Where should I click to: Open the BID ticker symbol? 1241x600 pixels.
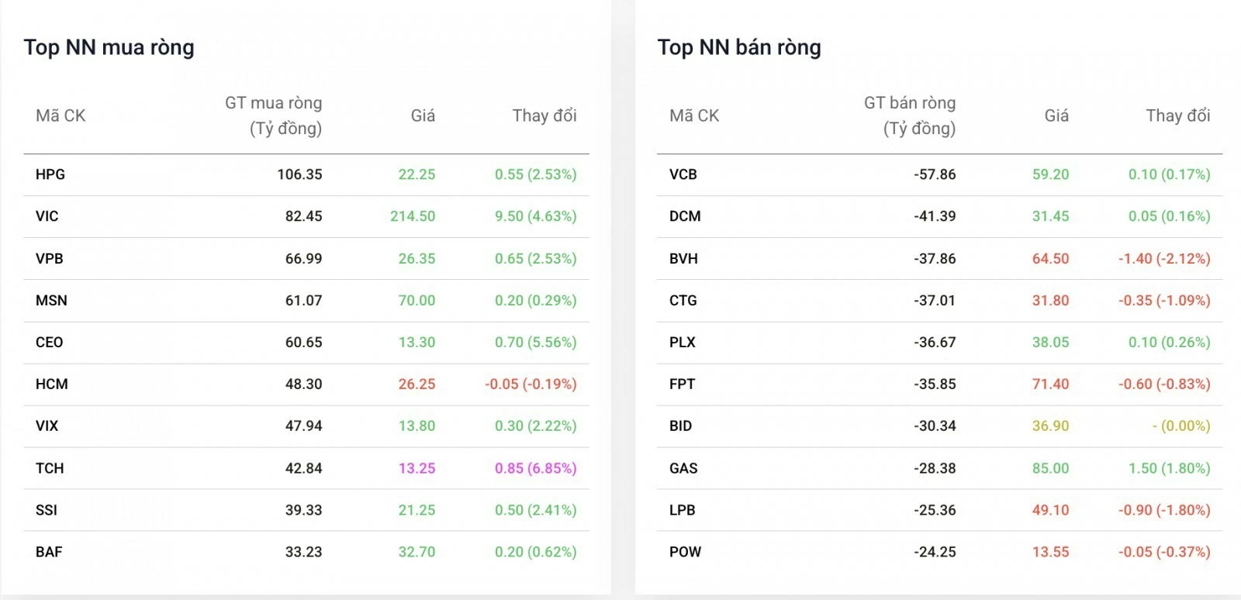tap(680, 426)
